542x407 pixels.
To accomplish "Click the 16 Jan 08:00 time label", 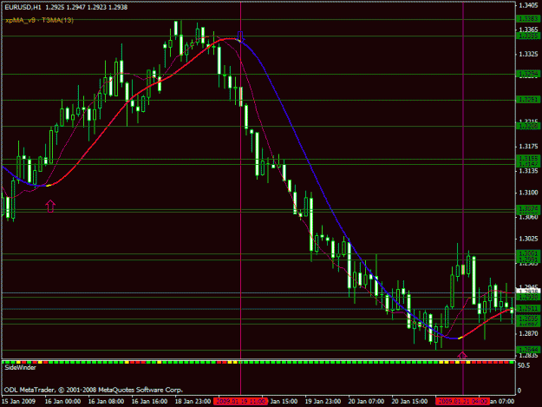I will (106, 402).
